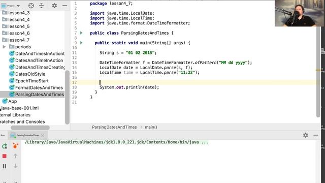This screenshot has width=325, height=183.
Task: Click the periods folder icon
Action: [x=12, y=47]
